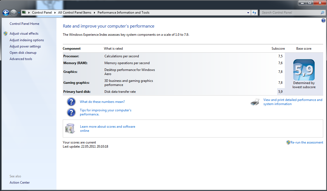The width and height of the screenshot is (327, 191).
Task: Open Action Center under See also
Action: point(20,183)
